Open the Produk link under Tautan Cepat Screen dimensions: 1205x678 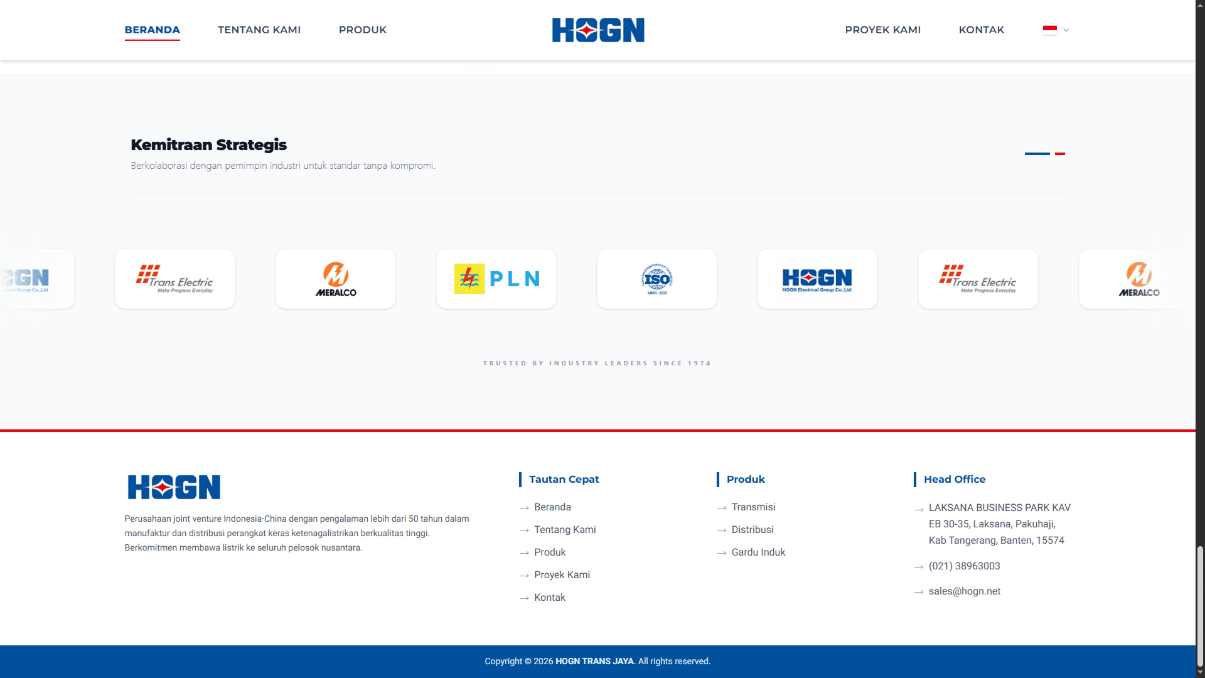tap(550, 552)
